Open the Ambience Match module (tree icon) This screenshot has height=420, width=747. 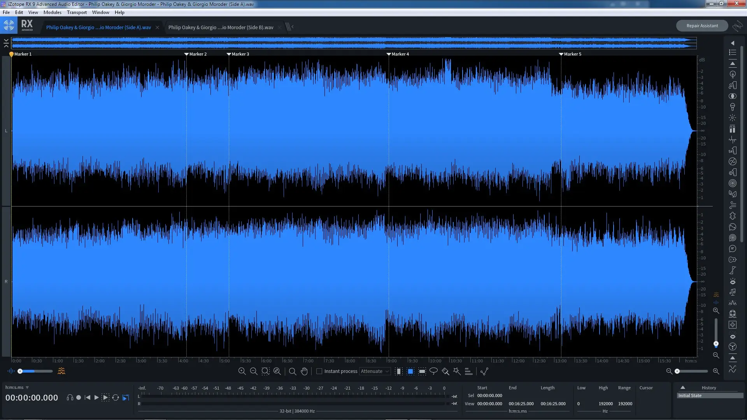tap(733, 74)
